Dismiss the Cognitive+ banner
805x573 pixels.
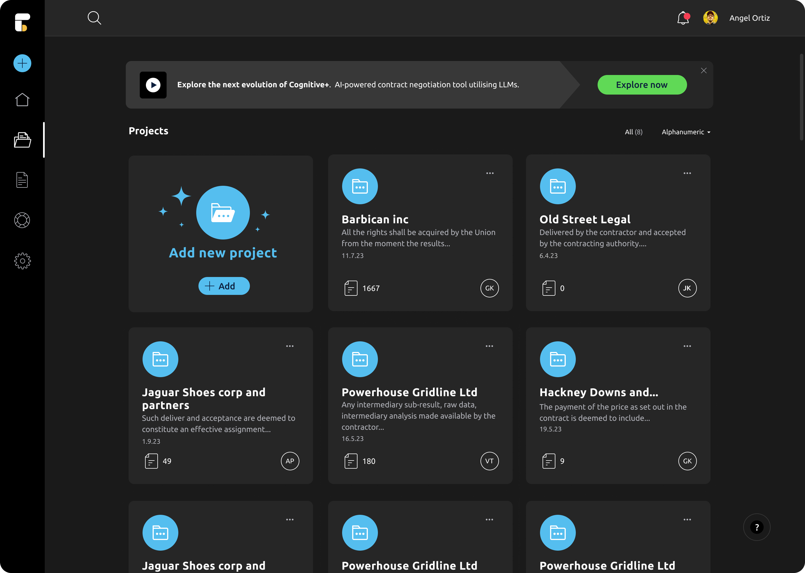click(x=704, y=71)
